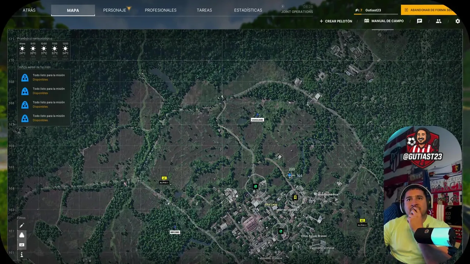Click the 11:00 32°C weather forecast entry
Image resolution: width=470 pixels, height=264 pixels.
54,50
